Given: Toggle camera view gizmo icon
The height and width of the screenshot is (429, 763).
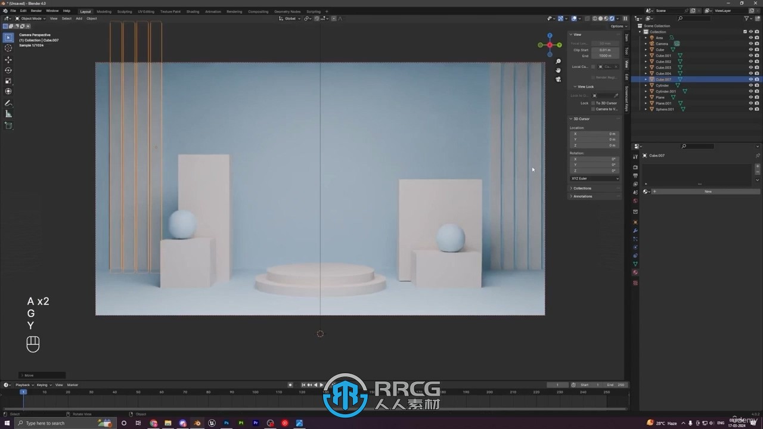Looking at the screenshot, I should (x=558, y=79).
